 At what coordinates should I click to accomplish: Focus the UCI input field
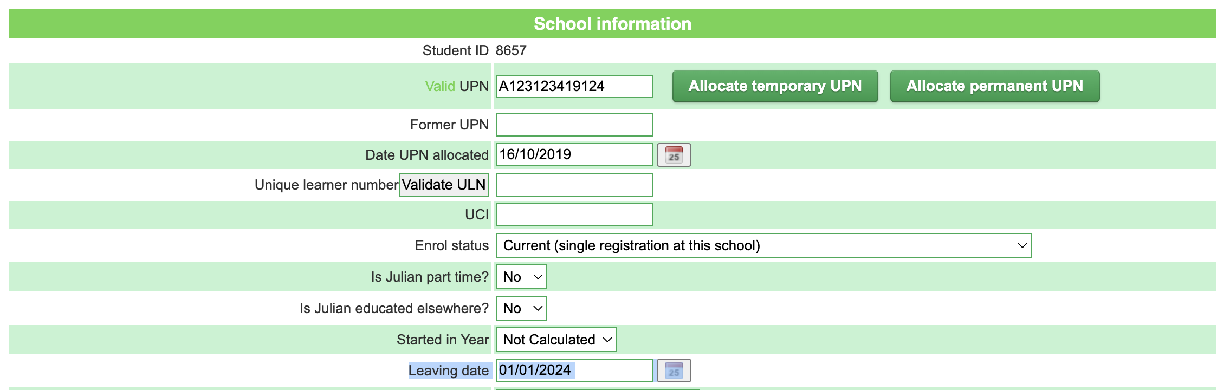574,214
